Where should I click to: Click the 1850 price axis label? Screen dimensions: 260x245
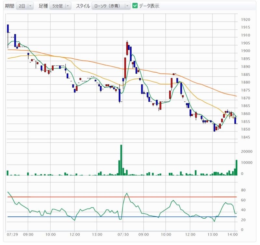click(245, 129)
